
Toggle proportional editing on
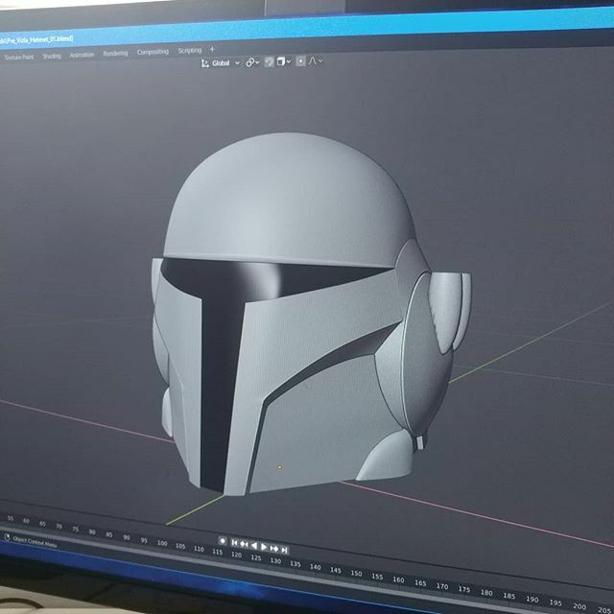coord(300,61)
